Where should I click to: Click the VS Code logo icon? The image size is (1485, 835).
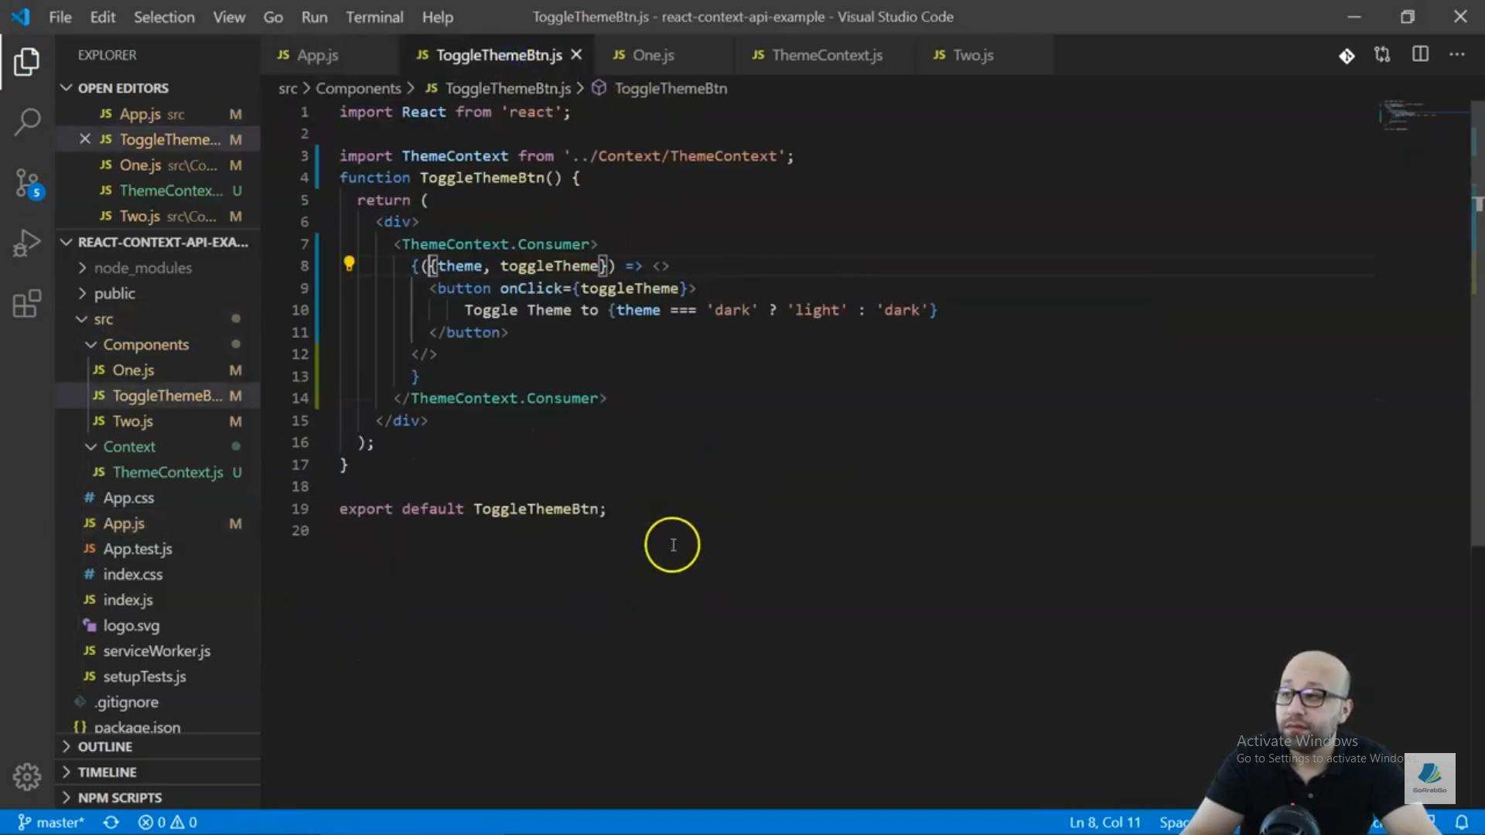tap(21, 16)
